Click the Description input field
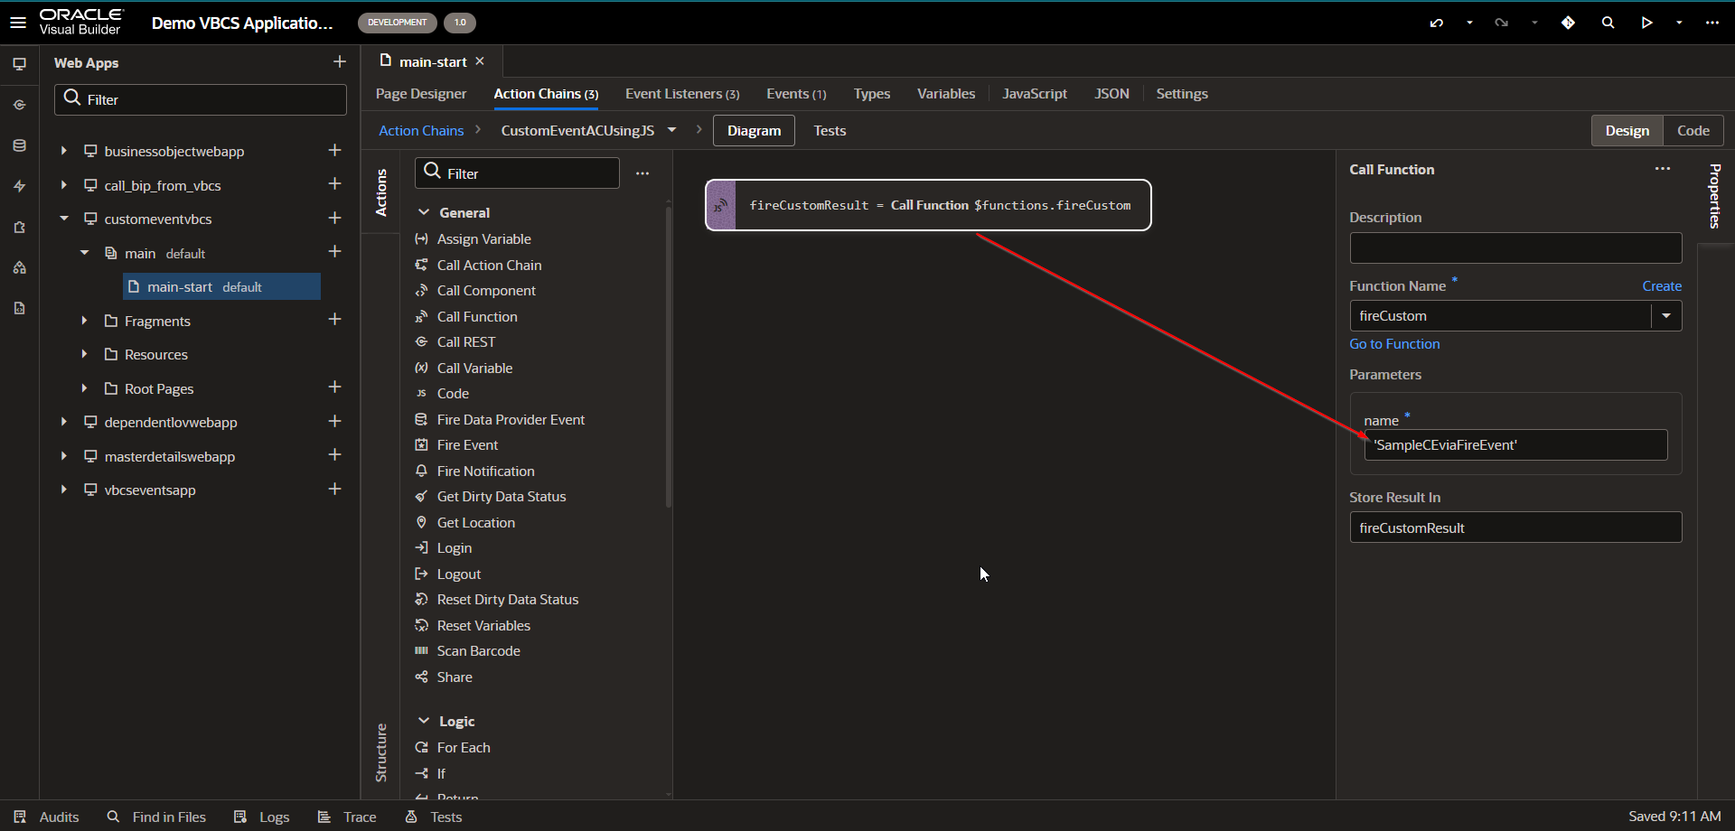 [x=1515, y=248]
